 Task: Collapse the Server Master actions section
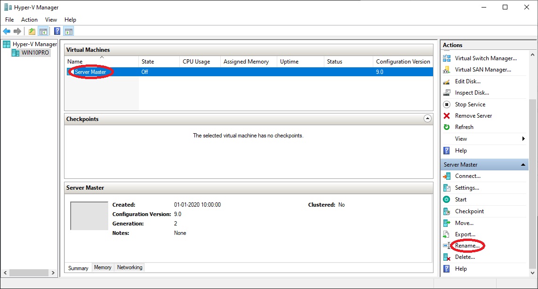523,165
